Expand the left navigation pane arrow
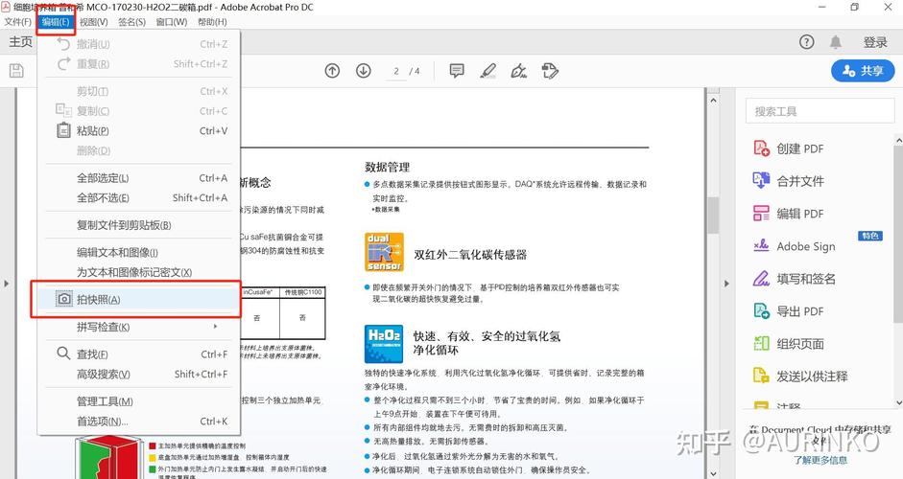The height and width of the screenshot is (479, 903). click(x=7, y=284)
